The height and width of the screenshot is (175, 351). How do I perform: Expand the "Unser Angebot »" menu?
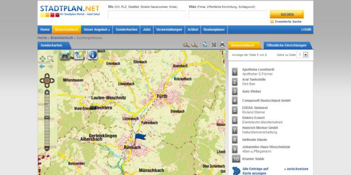[x=97, y=29]
